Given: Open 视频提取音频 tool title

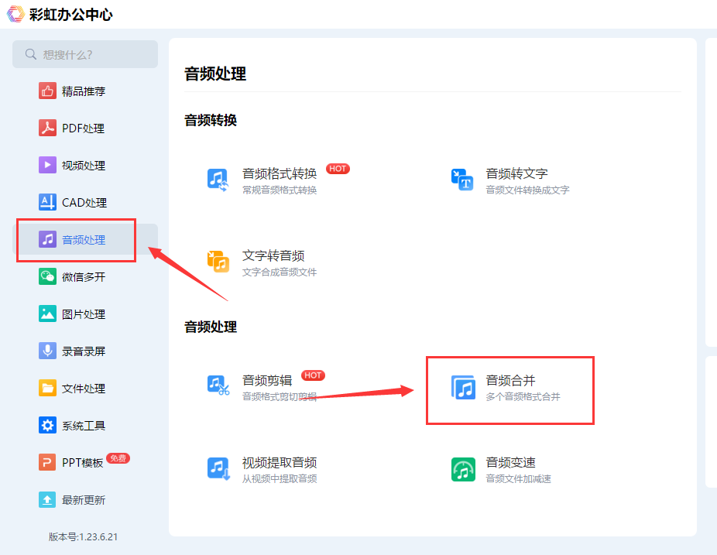Looking at the screenshot, I should point(280,463).
